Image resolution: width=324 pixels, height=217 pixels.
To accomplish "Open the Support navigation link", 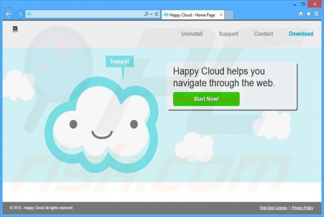I will [229, 34].
